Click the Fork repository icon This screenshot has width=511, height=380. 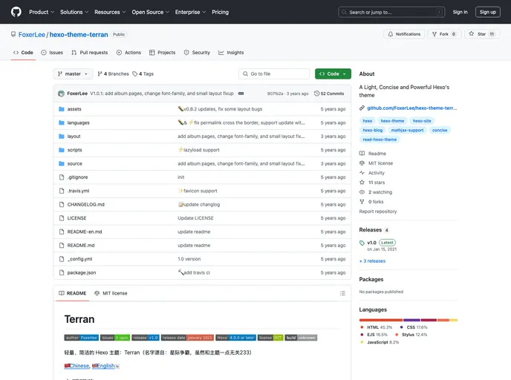[434, 34]
